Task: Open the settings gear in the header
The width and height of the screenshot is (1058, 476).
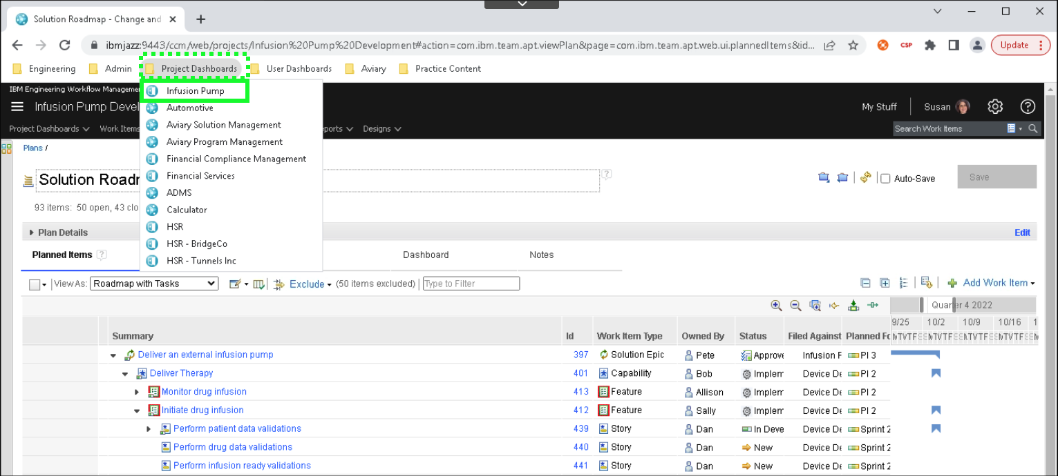Action: pyautogui.click(x=994, y=106)
